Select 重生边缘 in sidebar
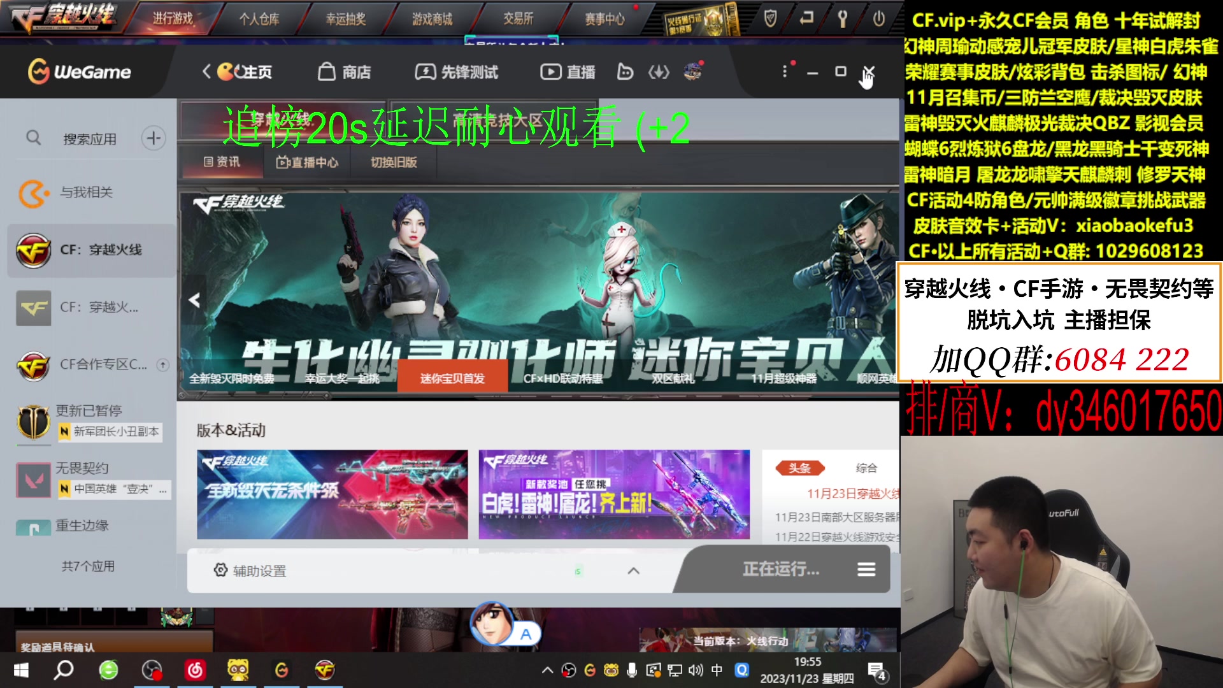 [x=82, y=525]
